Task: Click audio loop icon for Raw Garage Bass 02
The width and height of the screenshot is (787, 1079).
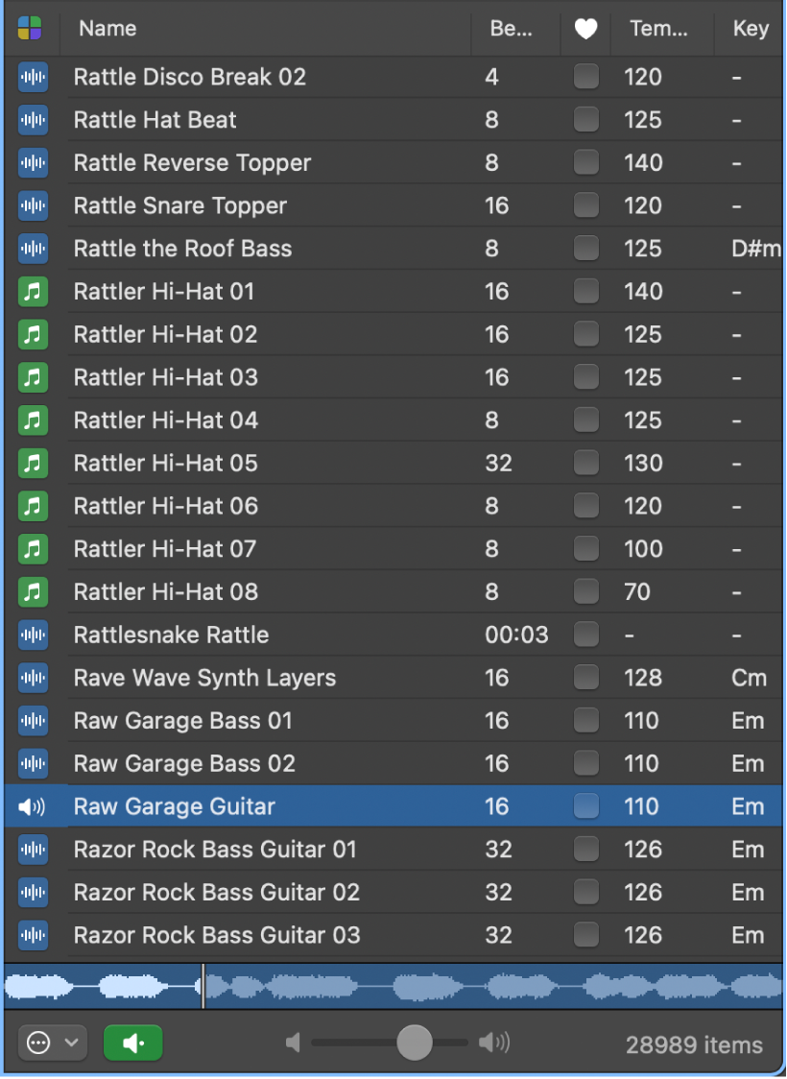Action: (33, 764)
